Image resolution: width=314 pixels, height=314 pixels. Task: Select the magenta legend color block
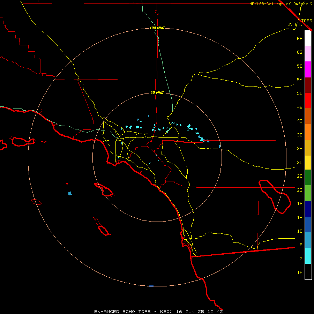(x=308, y=69)
